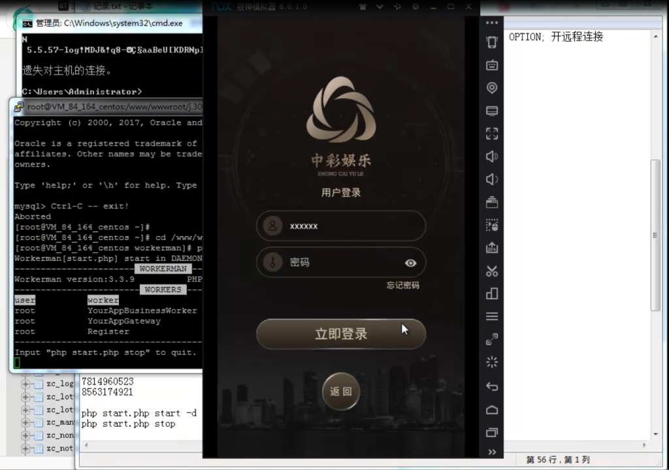Open the 忘记密码 forgot password link

pyautogui.click(x=402, y=285)
